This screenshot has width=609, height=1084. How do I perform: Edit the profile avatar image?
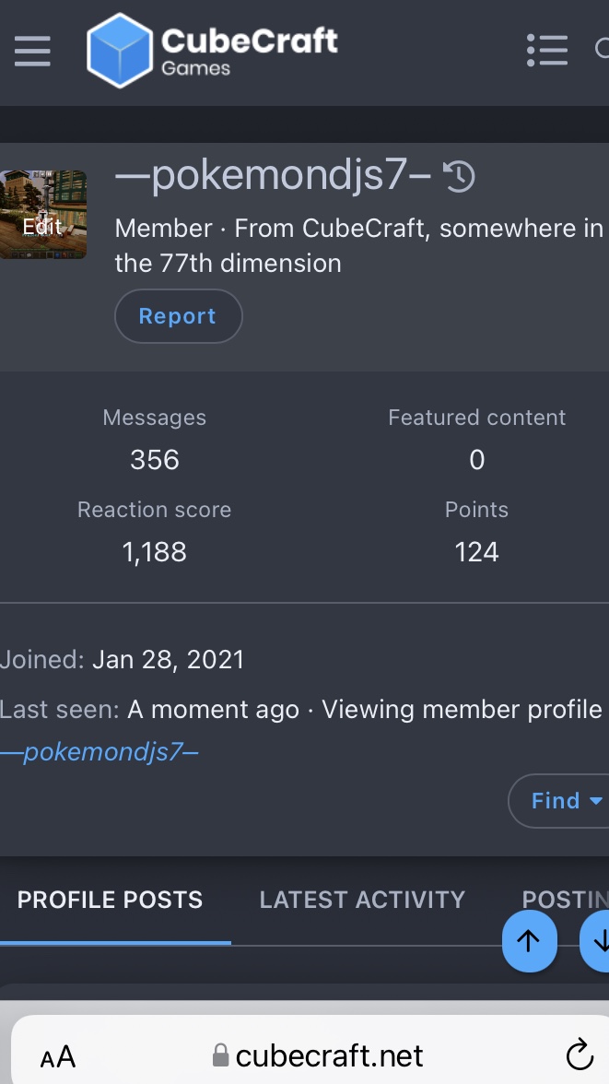(43, 215)
